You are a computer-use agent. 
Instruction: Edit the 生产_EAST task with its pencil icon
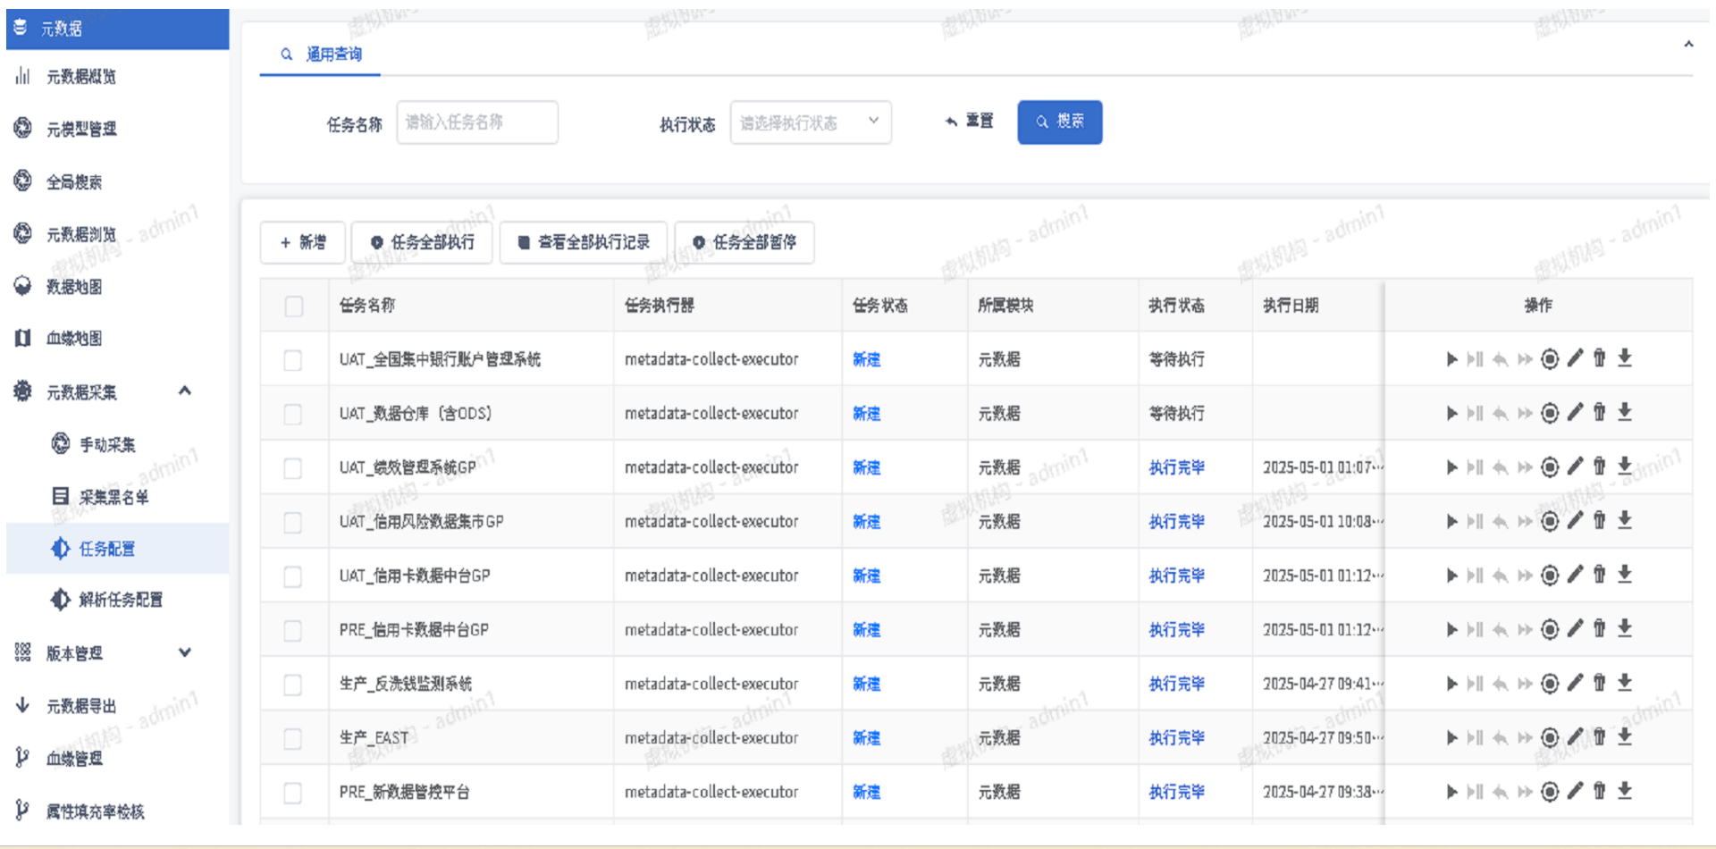[1575, 736]
